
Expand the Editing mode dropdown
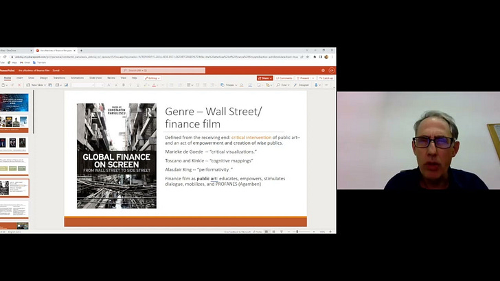coord(152,78)
